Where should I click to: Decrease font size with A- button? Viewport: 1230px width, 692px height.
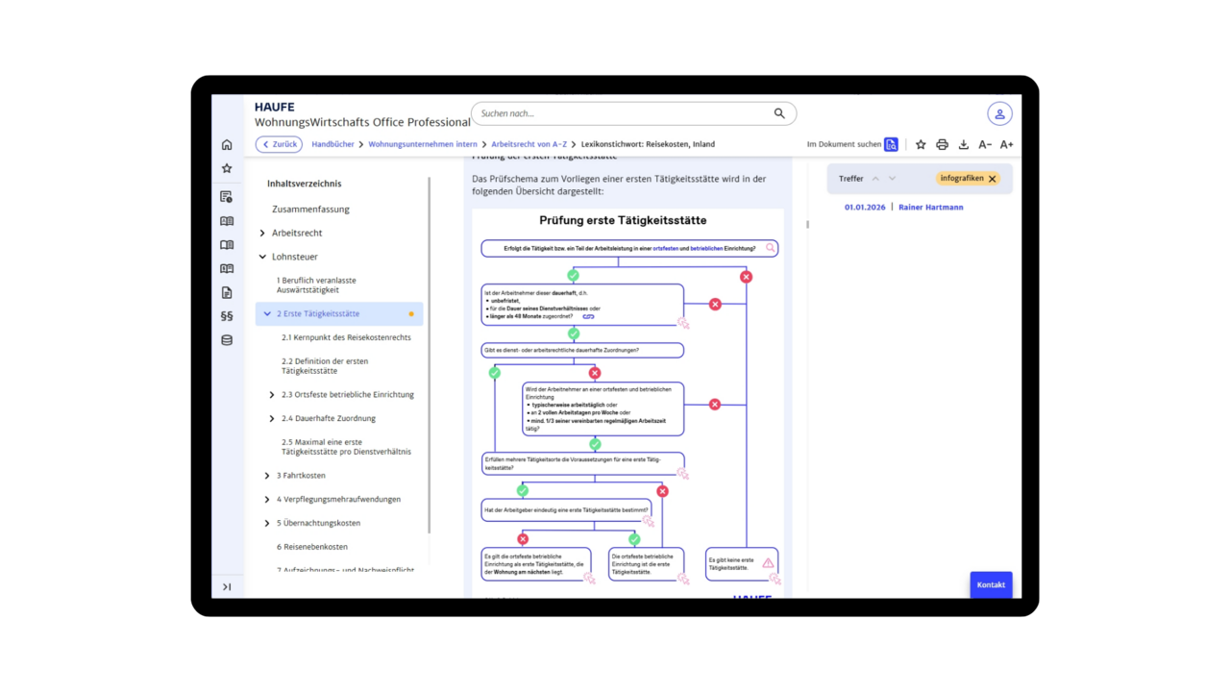pos(985,145)
